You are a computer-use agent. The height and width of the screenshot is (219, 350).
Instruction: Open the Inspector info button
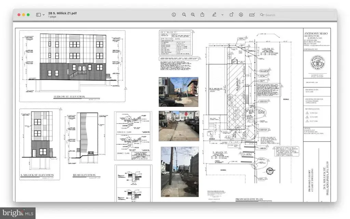pos(174,15)
